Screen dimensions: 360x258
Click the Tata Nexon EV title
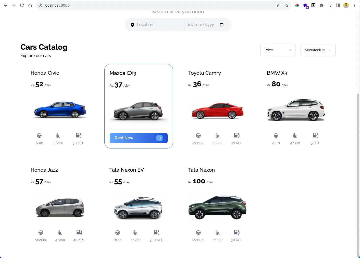click(x=127, y=170)
